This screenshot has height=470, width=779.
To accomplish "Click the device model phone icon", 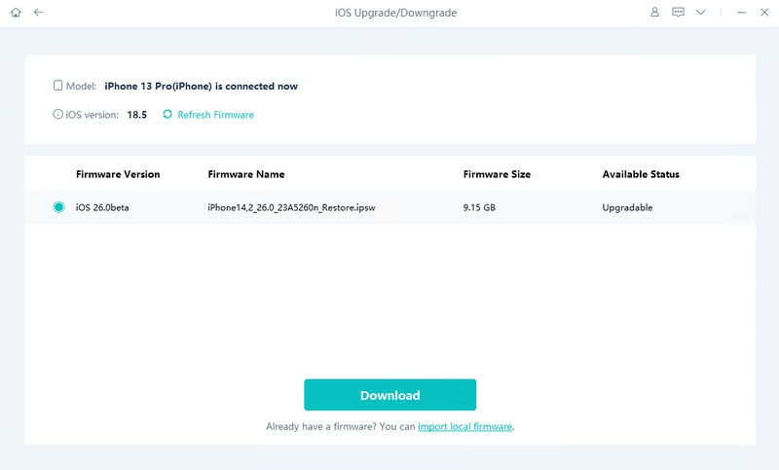I will pyautogui.click(x=58, y=86).
